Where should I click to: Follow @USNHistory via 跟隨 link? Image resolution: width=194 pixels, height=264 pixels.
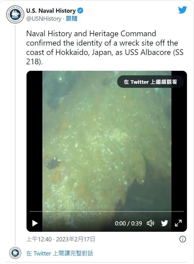click(x=71, y=18)
